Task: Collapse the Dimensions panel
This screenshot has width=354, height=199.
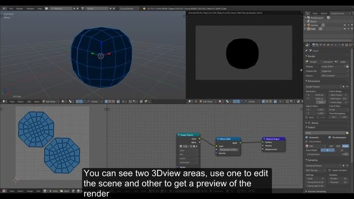Action: [x=313, y=81]
